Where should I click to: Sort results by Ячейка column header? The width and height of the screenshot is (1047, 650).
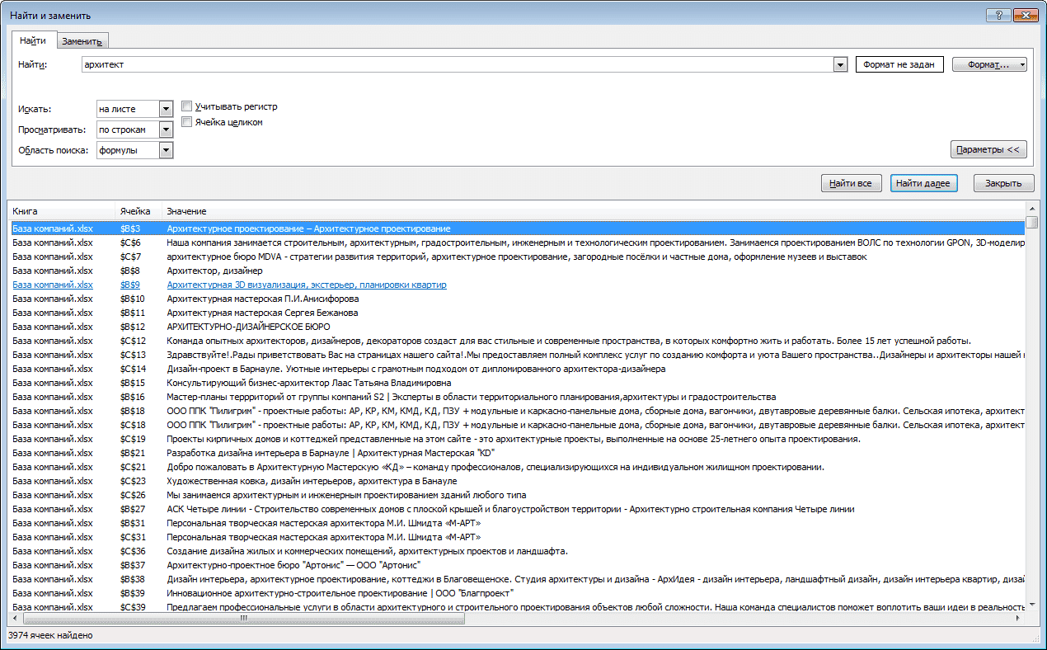(x=138, y=211)
